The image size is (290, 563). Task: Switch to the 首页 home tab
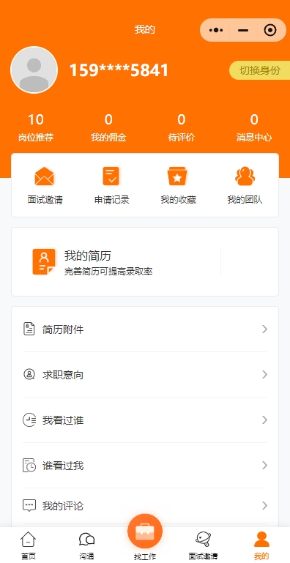tap(29, 545)
